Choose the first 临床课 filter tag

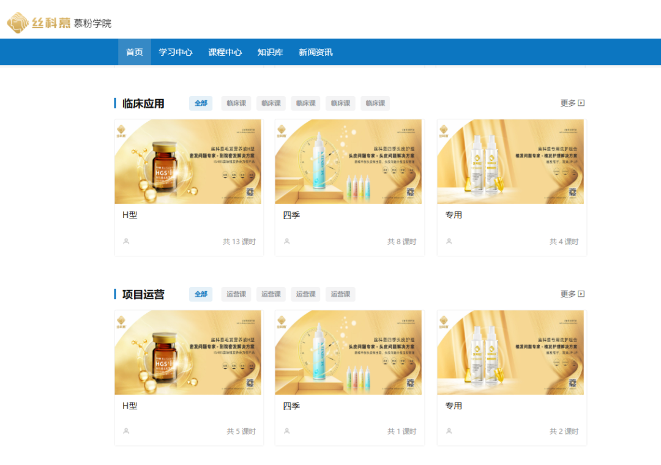point(236,103)
